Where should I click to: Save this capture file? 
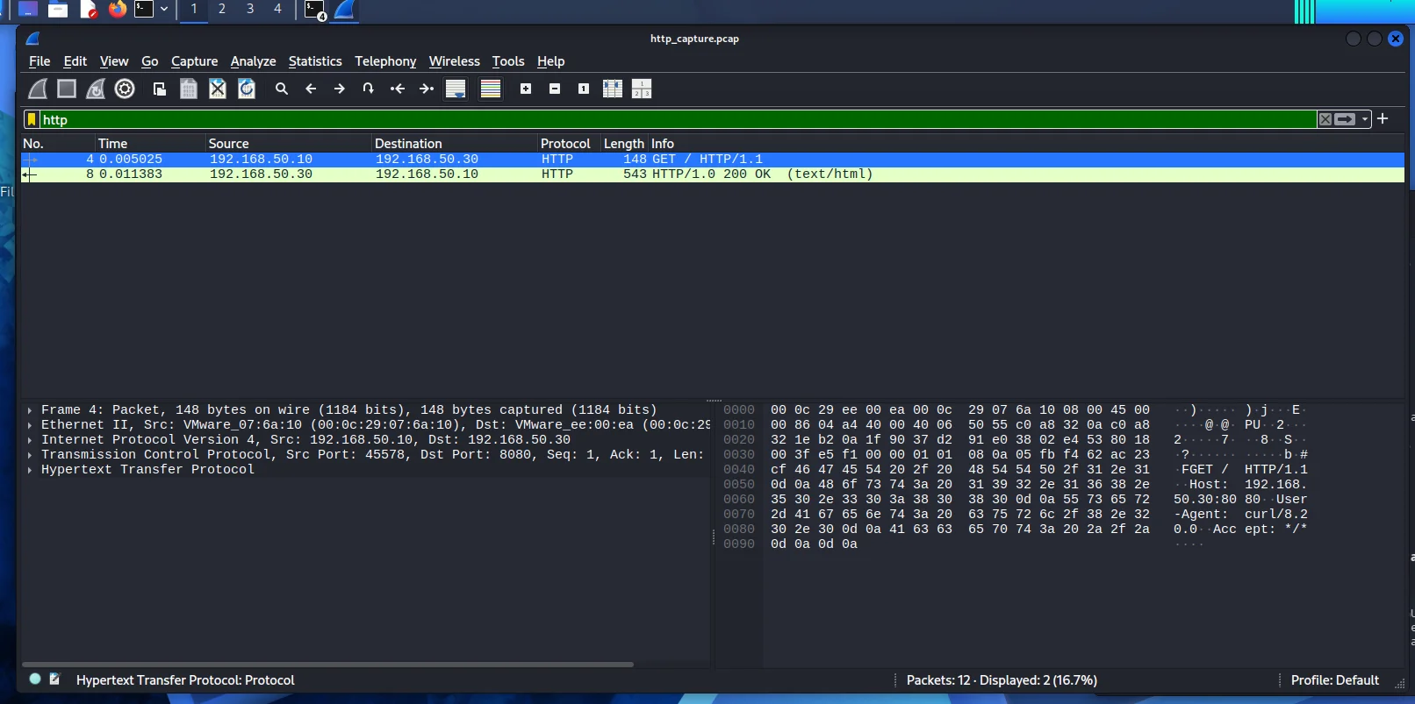(189, 89)
